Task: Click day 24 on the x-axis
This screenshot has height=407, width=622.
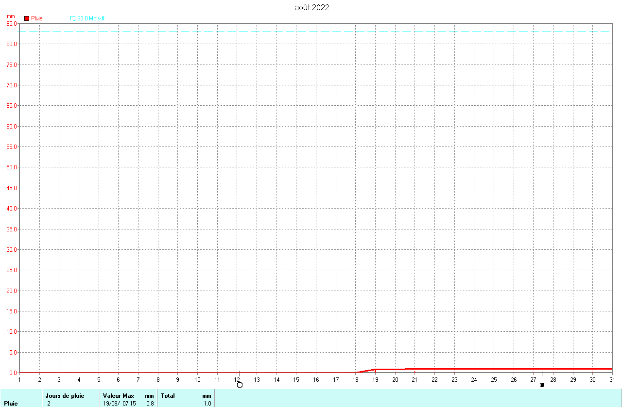Action: tap(474, 379)
